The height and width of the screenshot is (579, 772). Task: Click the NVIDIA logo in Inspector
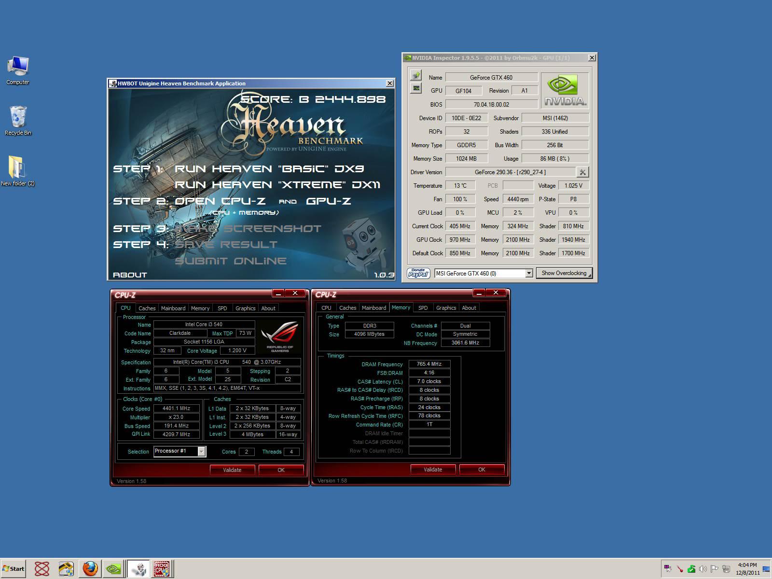pyautogui.click(x=565, y=90)
